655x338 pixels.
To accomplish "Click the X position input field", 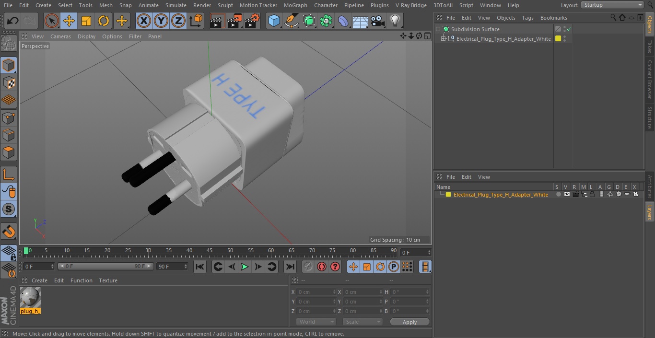I will click(316, 292).
